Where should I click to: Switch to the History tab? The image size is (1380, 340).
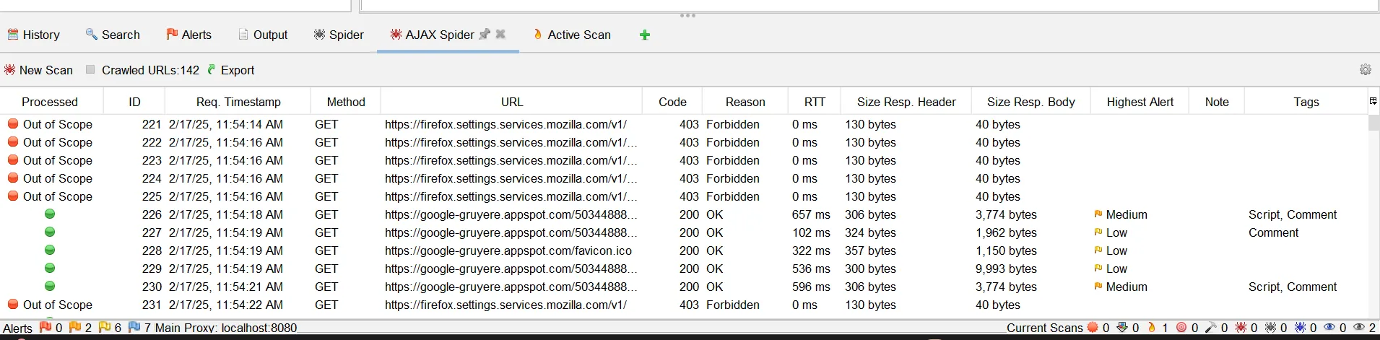pos(34,35)
